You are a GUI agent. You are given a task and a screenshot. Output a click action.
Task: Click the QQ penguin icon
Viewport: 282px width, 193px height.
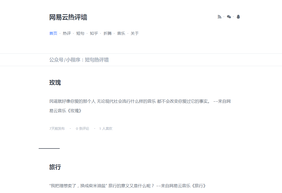[238, 17]
